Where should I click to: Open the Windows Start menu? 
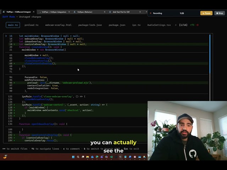coord(73,157)
